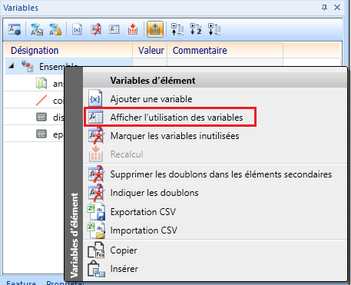Choose Afficher l'utilisation des variables
Viewport: 351px width, 285px height.
pyautogui.click(x=215, y=118)
